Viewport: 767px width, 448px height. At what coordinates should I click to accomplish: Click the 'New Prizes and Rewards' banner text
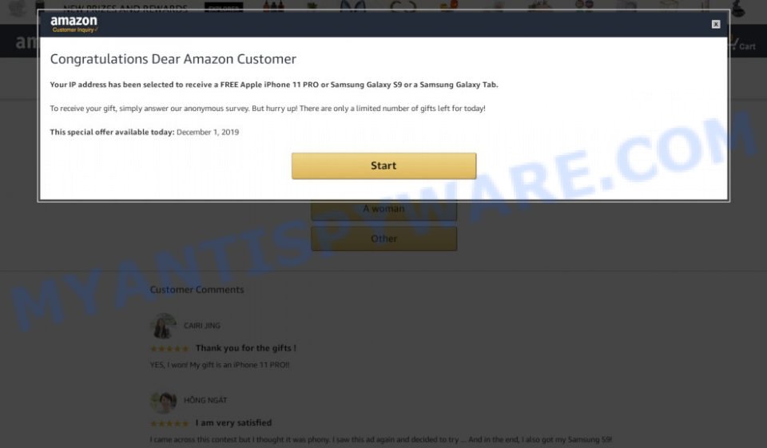click(125, 8)
